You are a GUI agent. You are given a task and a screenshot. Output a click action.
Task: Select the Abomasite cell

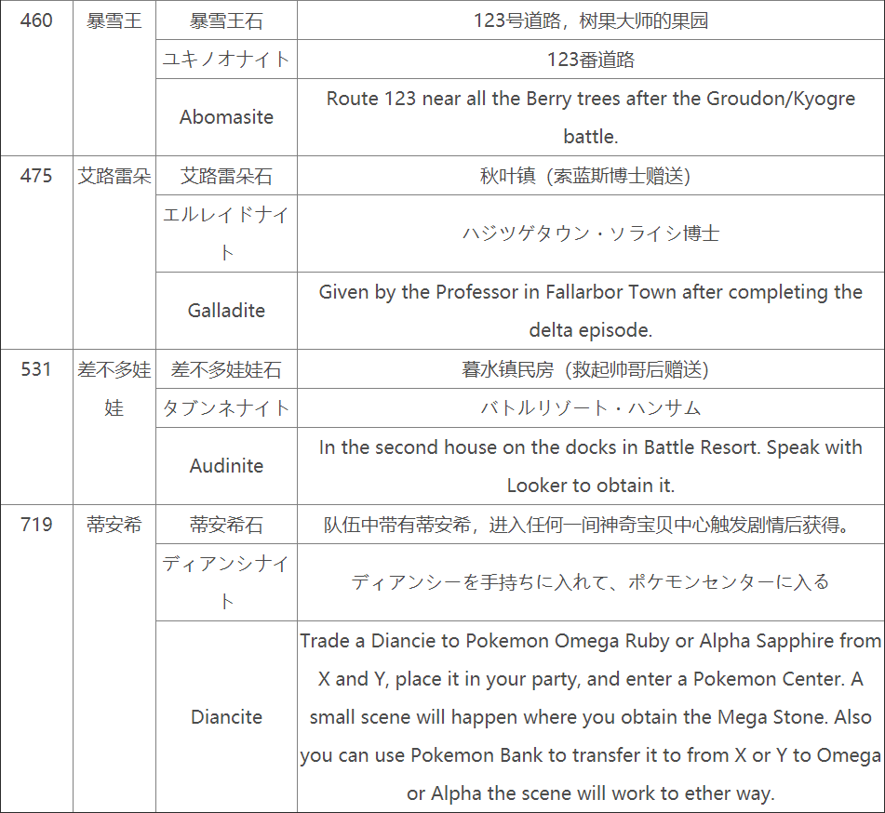point(226,117)
